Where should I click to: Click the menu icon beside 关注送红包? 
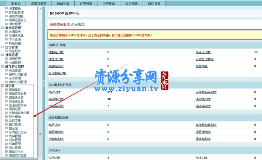click(x=6, y=101)
